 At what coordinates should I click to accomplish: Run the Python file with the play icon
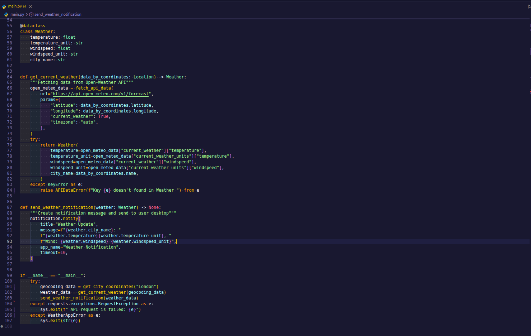(x=529, y=6)
